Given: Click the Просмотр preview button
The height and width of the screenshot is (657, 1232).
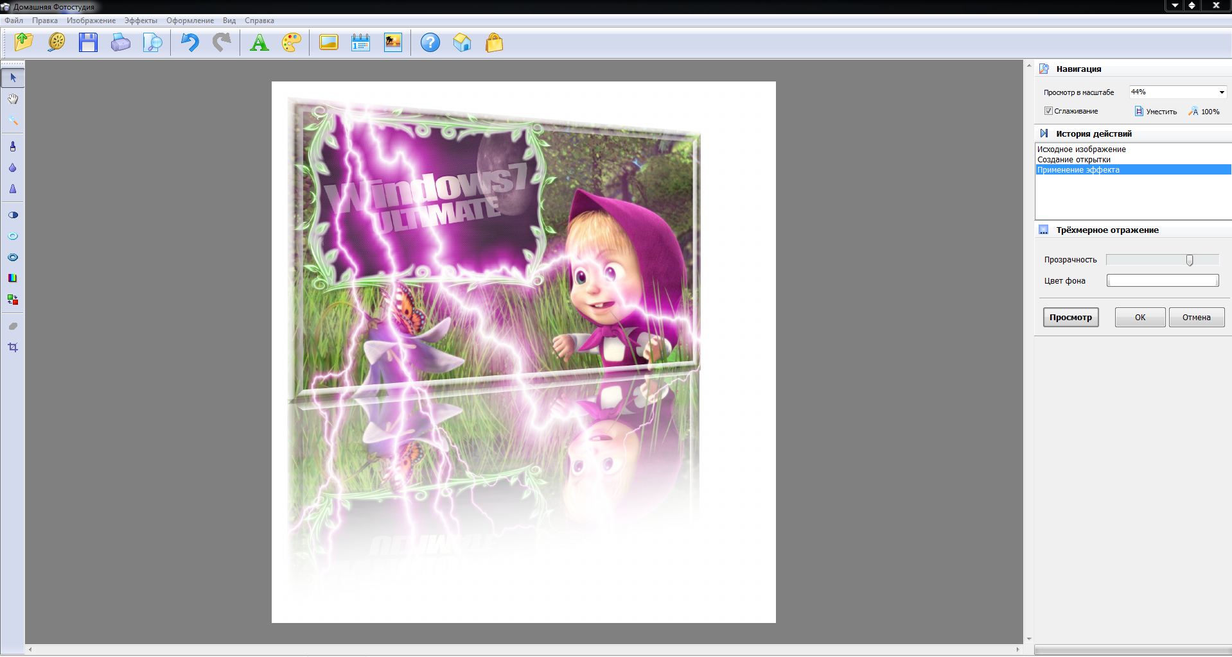Looking at the screenshot, I should pos(1071,317).
